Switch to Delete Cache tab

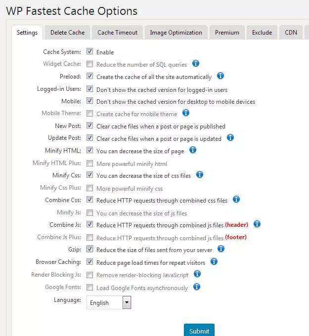[67, 33]
